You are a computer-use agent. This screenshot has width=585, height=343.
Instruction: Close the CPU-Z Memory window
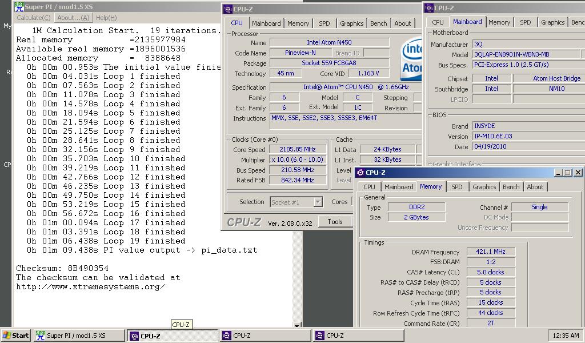click(x=578, y=173)
